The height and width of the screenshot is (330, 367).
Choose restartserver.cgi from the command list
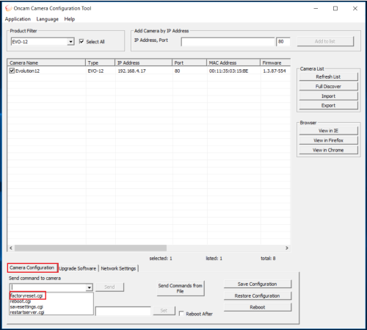27,312
